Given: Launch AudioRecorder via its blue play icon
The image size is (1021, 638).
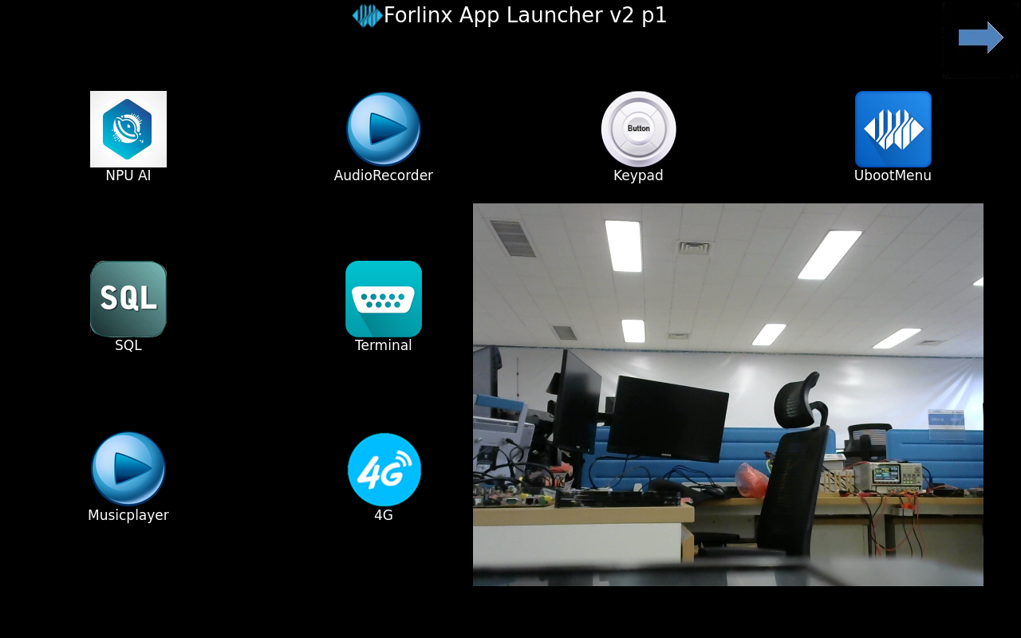Looking at the screenshot, I should (x=384, y=129).
